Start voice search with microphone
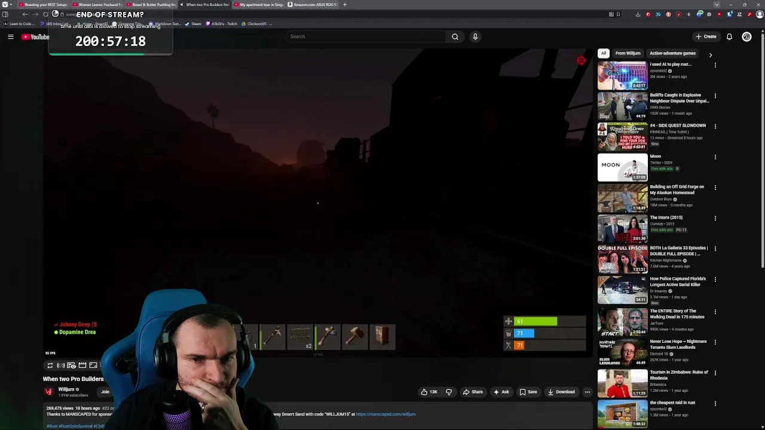Image resolution: width=765 pixels, height=430 pixels. 475,36
